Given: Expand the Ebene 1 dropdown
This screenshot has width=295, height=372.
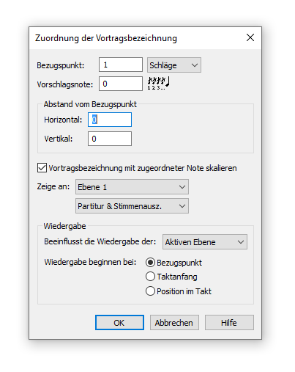Looking at the screenshot, I should tap(132, 187).
